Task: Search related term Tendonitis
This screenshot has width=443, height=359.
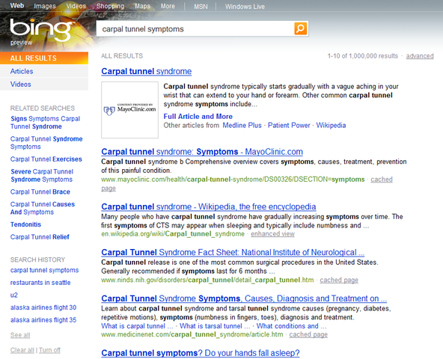Action: (x=25, y=224)
